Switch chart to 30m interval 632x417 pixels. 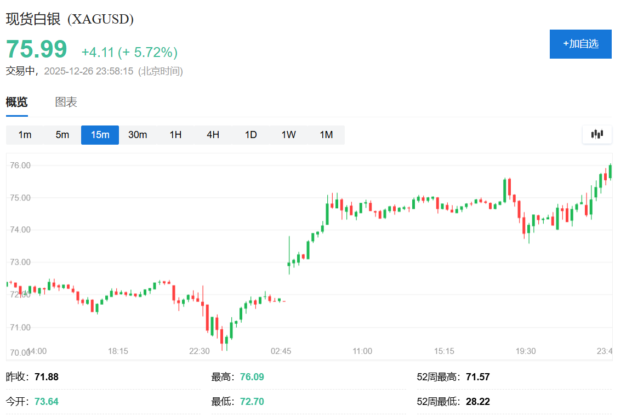click(x=138, y=135)
